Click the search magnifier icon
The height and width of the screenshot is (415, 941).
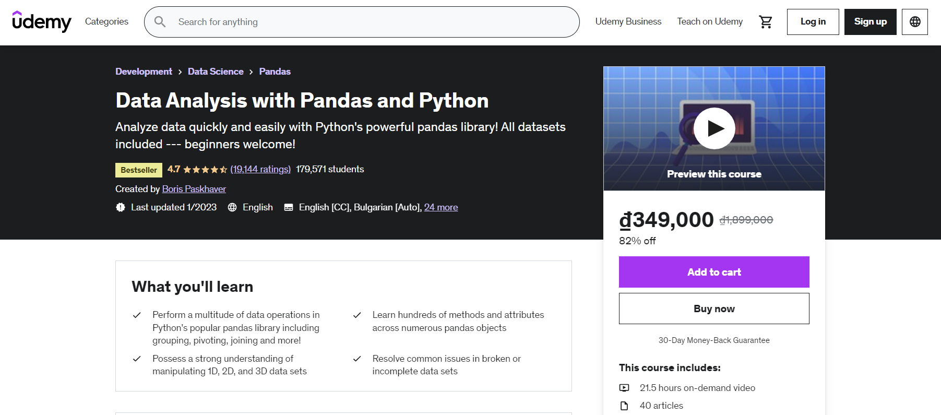click(160, 22)
